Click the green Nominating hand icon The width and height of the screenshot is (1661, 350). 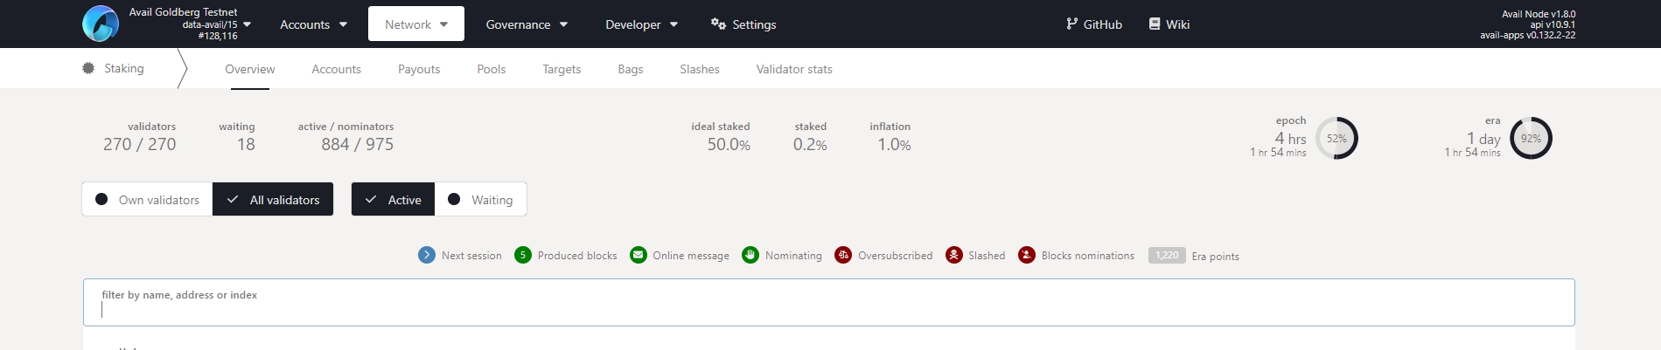(x=750, y=255)
